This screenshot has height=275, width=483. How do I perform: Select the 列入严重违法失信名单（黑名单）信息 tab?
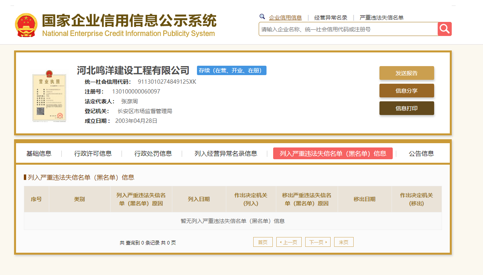tap(333, 153)
